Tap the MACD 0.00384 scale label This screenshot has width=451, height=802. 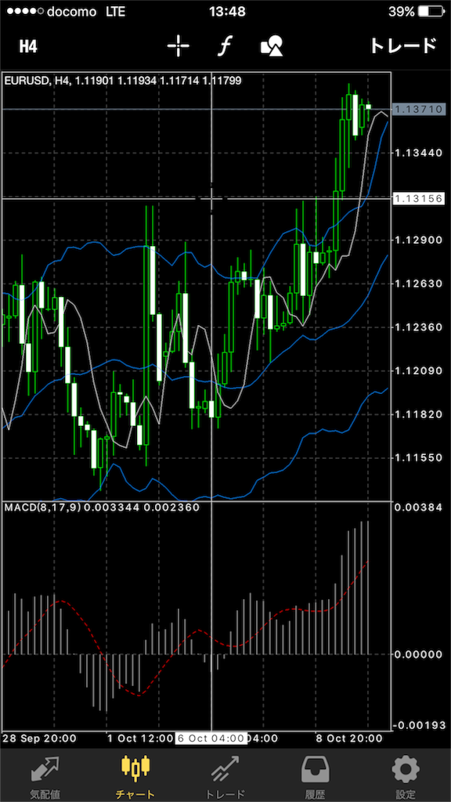tap(420, 508)
